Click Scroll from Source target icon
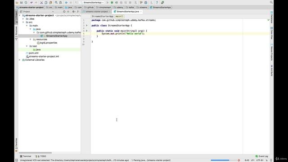Image resolution: width=288 pixels, height=162 pixels. tap(64, 11)
